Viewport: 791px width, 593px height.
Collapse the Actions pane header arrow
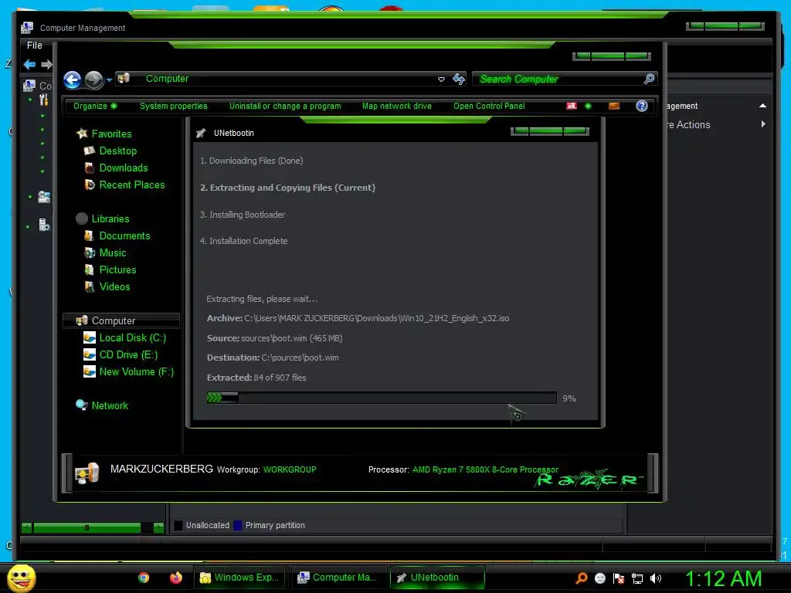(762, 106)
